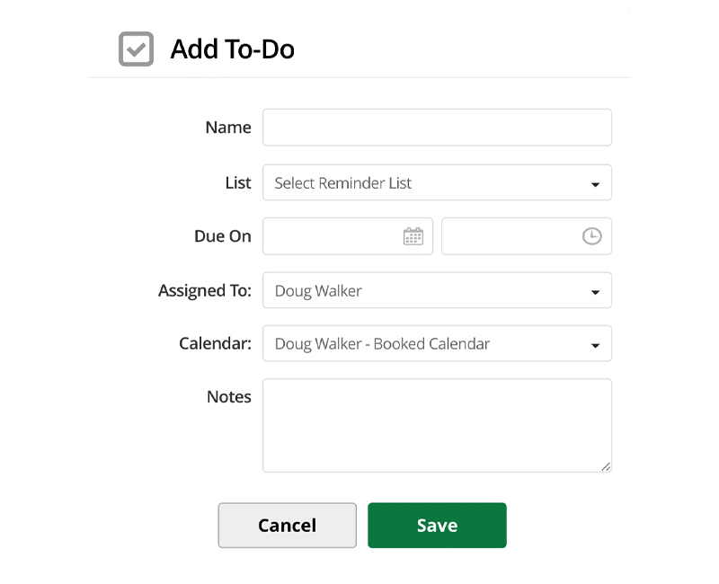Click the clock icon in the time field
719x584 pixels.
click(591, 235)
